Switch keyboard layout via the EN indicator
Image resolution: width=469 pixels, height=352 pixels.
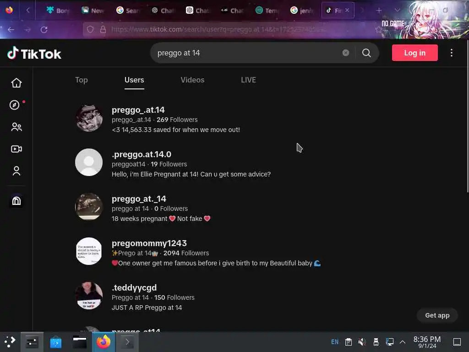tap(335, 342)
